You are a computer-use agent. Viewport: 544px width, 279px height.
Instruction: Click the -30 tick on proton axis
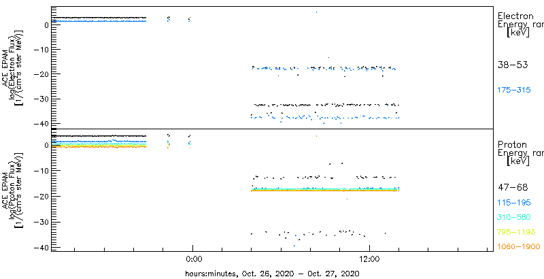tap(42, 222)
